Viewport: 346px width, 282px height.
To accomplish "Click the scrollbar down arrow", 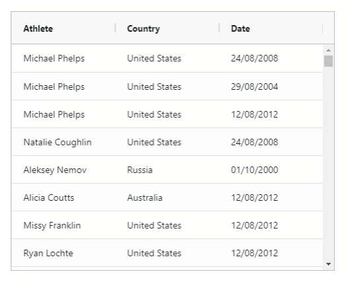I will (x=328, y=264).
